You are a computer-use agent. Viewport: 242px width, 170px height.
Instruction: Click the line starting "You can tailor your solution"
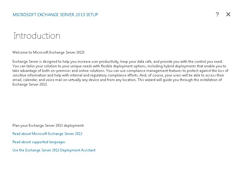[x=119, y=66]
